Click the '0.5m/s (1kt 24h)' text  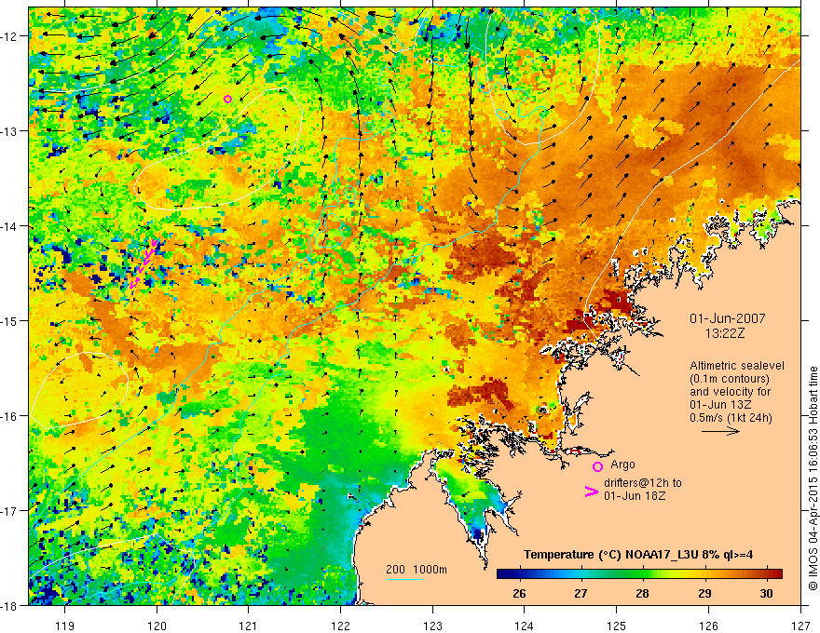coord(731,418)
